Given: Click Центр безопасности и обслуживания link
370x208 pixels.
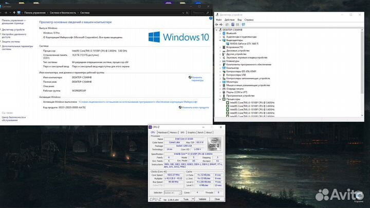Looking at the screenshot, I should (x=14, y=119).
